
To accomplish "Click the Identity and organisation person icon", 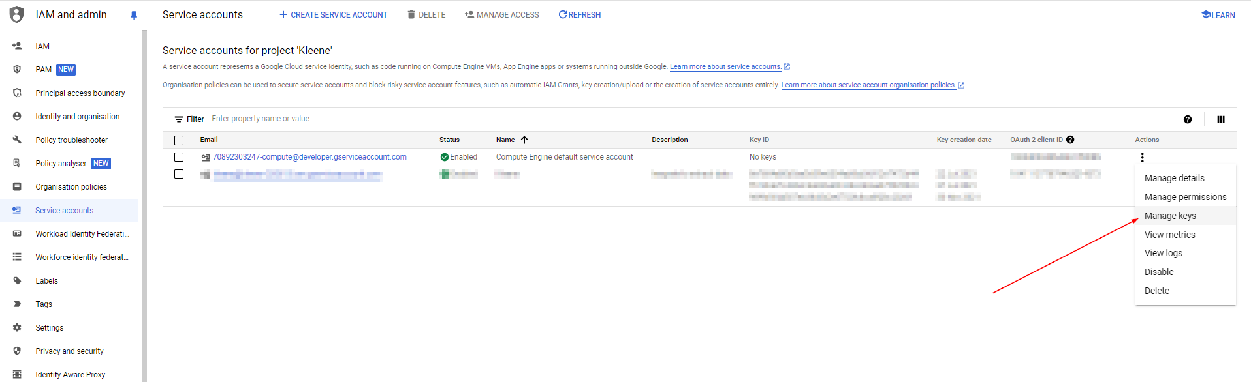I will 17,117.
